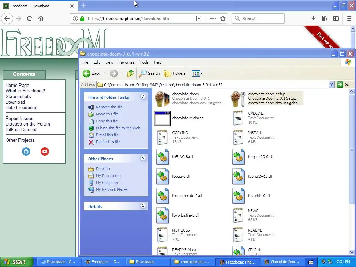Screen dimensions: 356x267
Task: Select the libvorbis-0.dll file icon
Action: [238, 196]
